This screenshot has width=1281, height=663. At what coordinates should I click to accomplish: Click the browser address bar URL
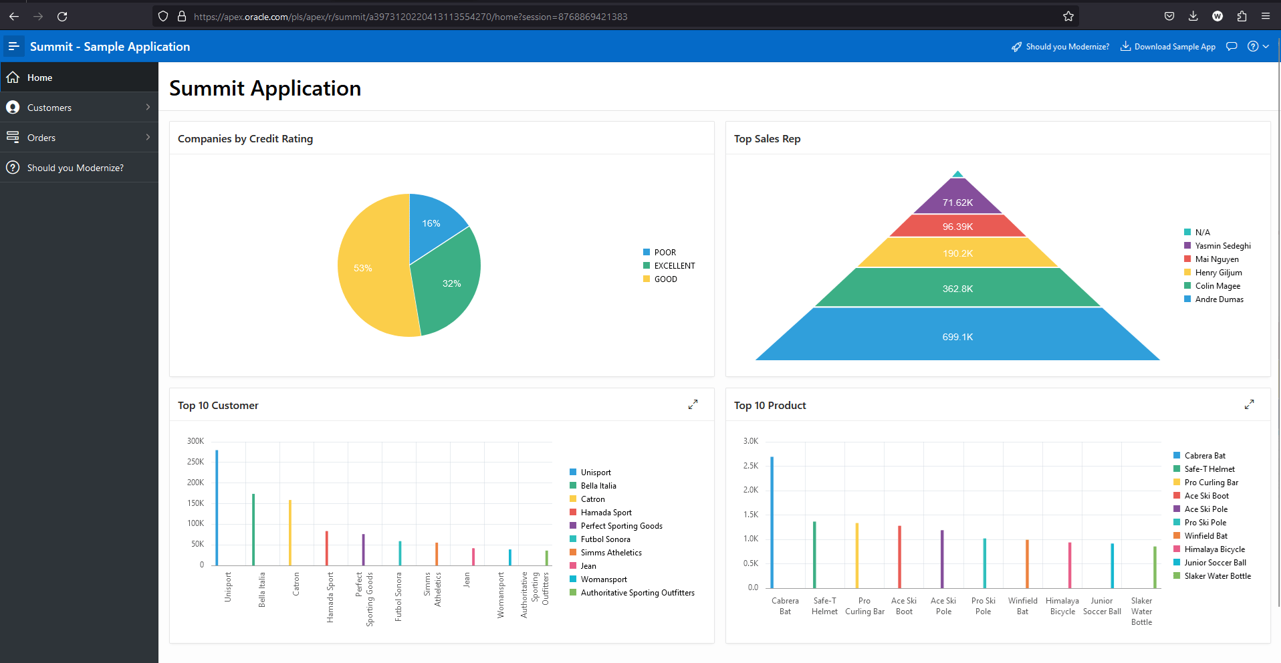point(411,17)
